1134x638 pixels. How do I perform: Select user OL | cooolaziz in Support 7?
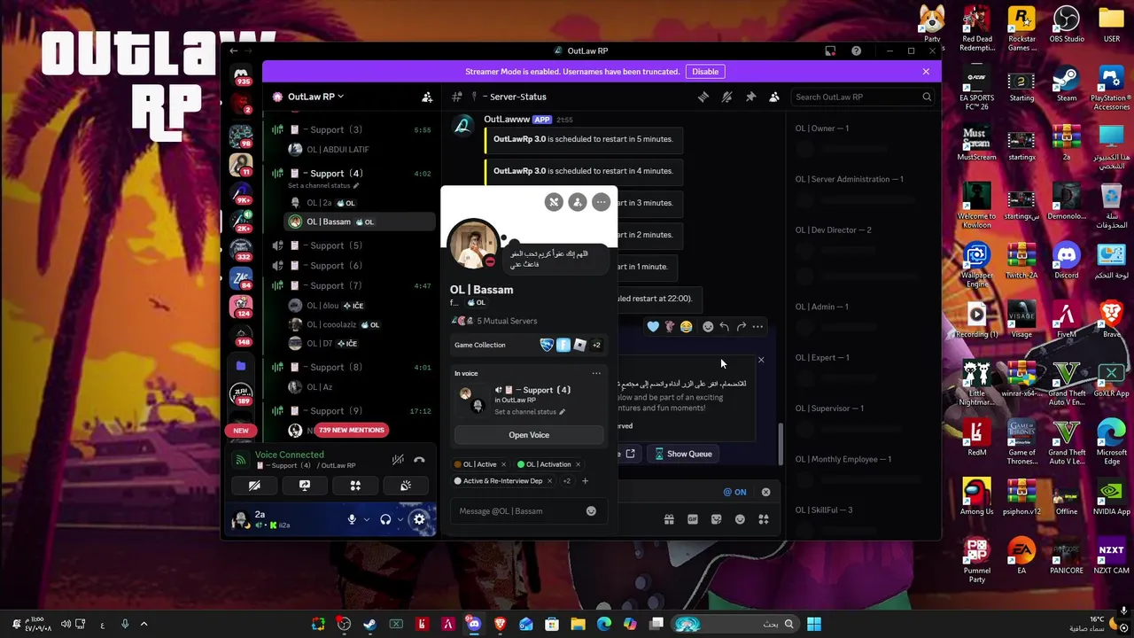361,324
